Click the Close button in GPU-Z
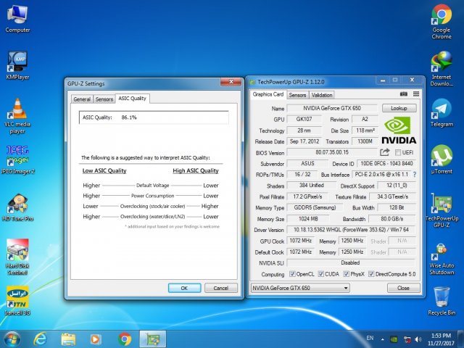464x348 pixels. coord(403,288)
